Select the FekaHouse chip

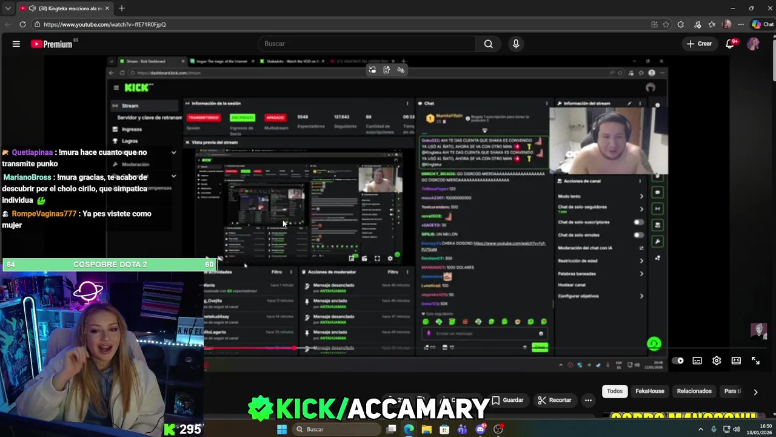click(x=649, y=391)
